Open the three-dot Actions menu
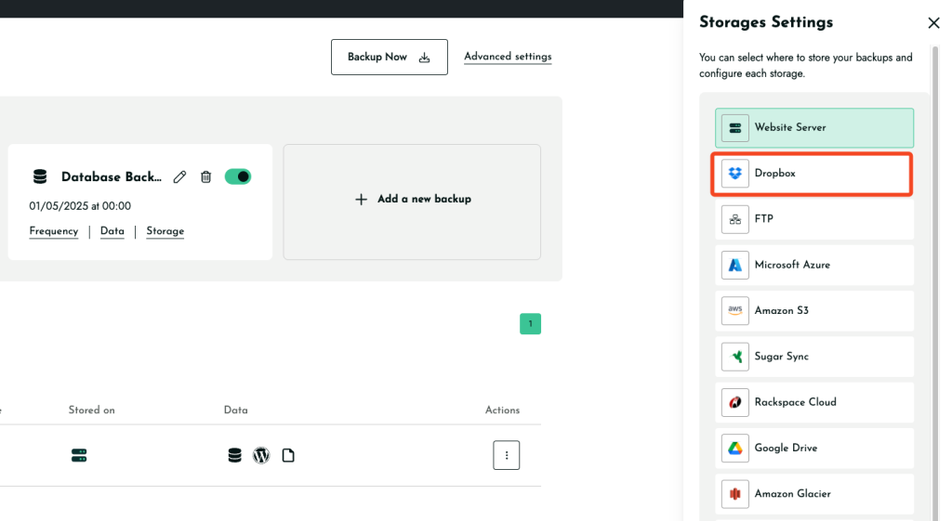 pos(507,455)
